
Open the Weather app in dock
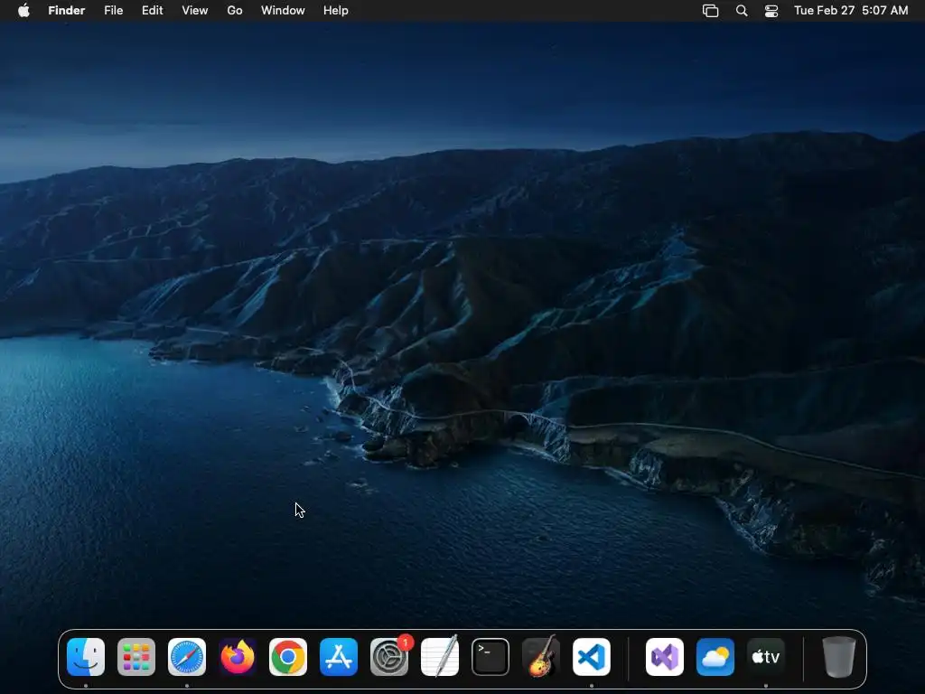coord(715,657)
